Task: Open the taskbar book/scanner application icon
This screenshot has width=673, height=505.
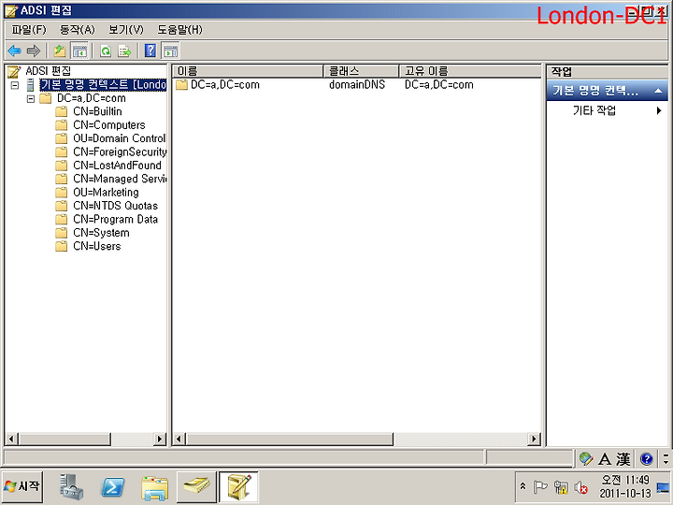Action: 196,486
